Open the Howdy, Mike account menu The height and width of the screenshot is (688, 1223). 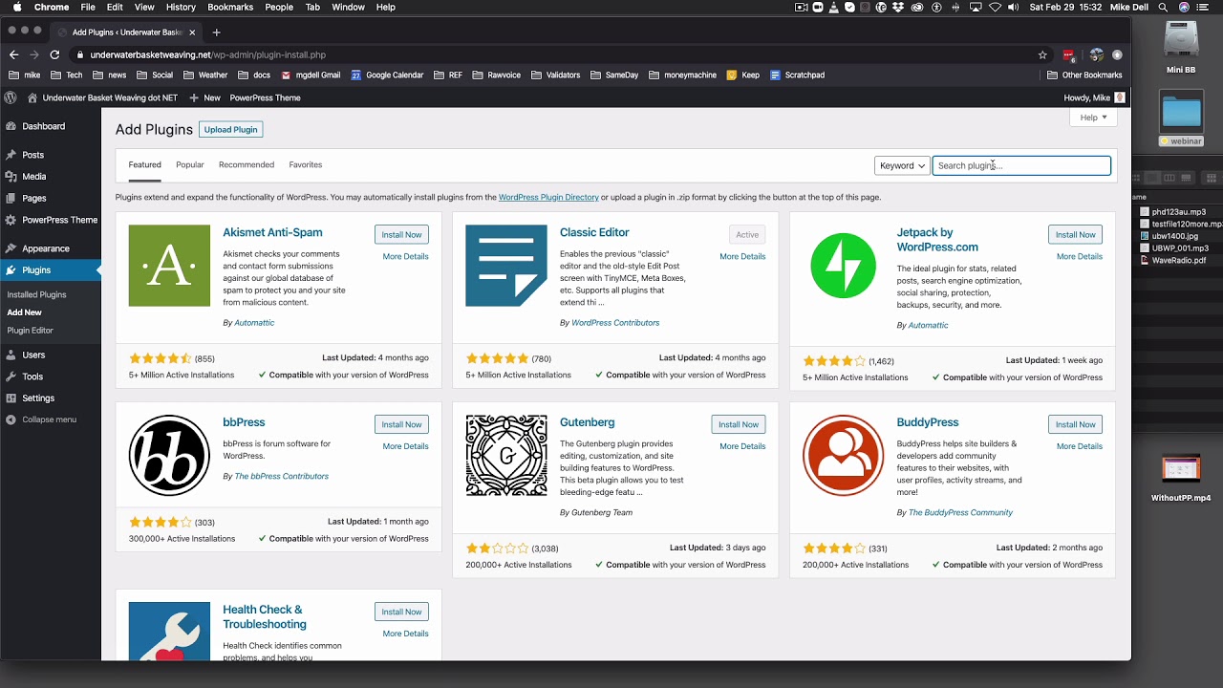coord(1094,97)
